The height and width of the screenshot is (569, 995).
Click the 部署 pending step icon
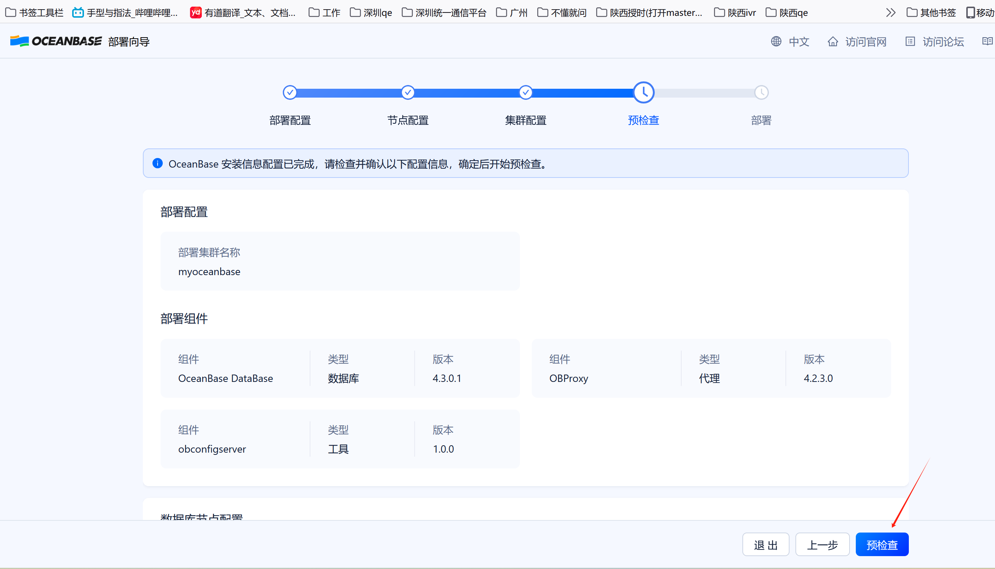pyautogui.click(x=761, y=92)
